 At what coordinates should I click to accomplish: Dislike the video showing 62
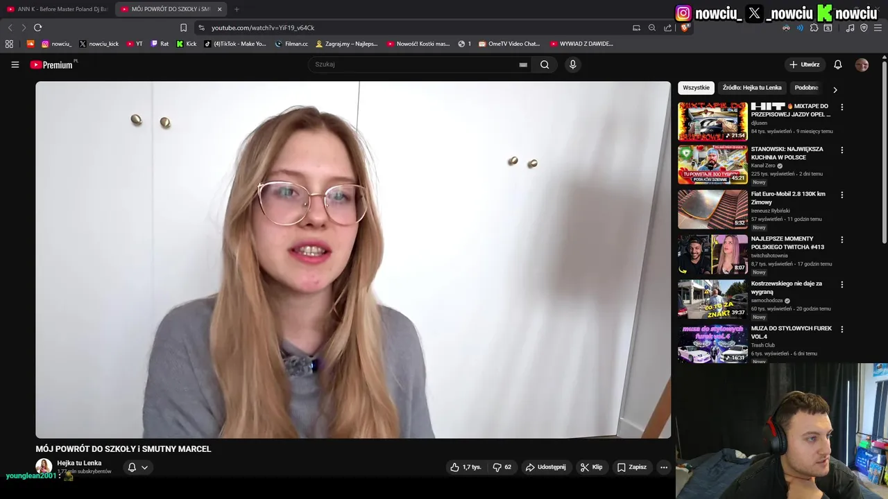pos(502,467)
